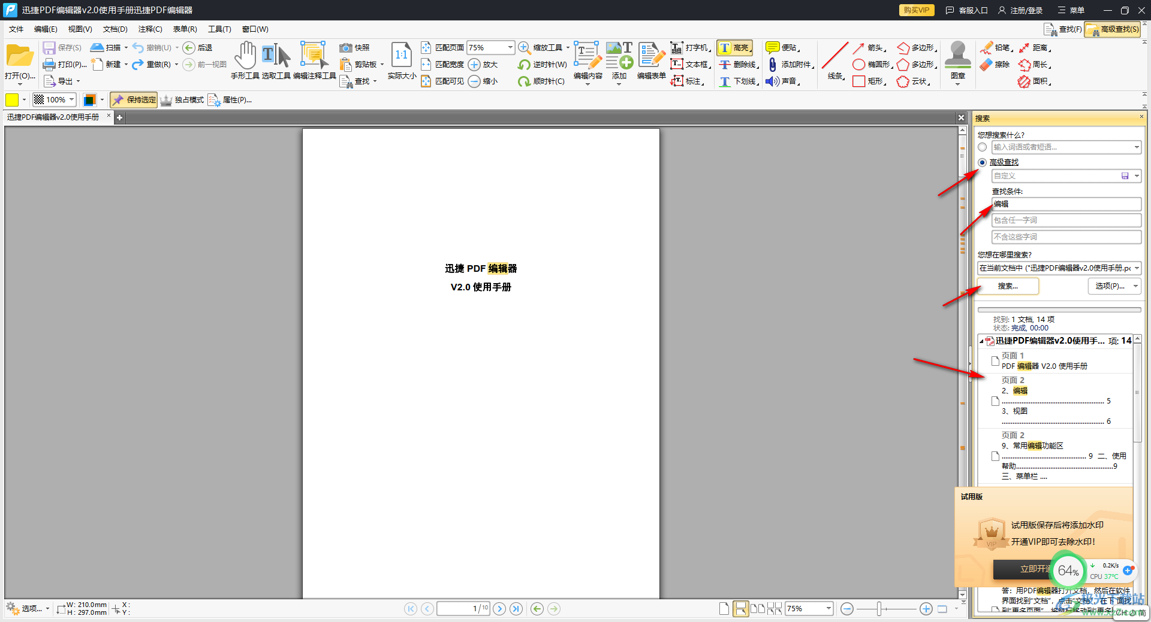Add a 便贴 sticky note
Viewport: 1151px width, 622px height.
[782, 48]
